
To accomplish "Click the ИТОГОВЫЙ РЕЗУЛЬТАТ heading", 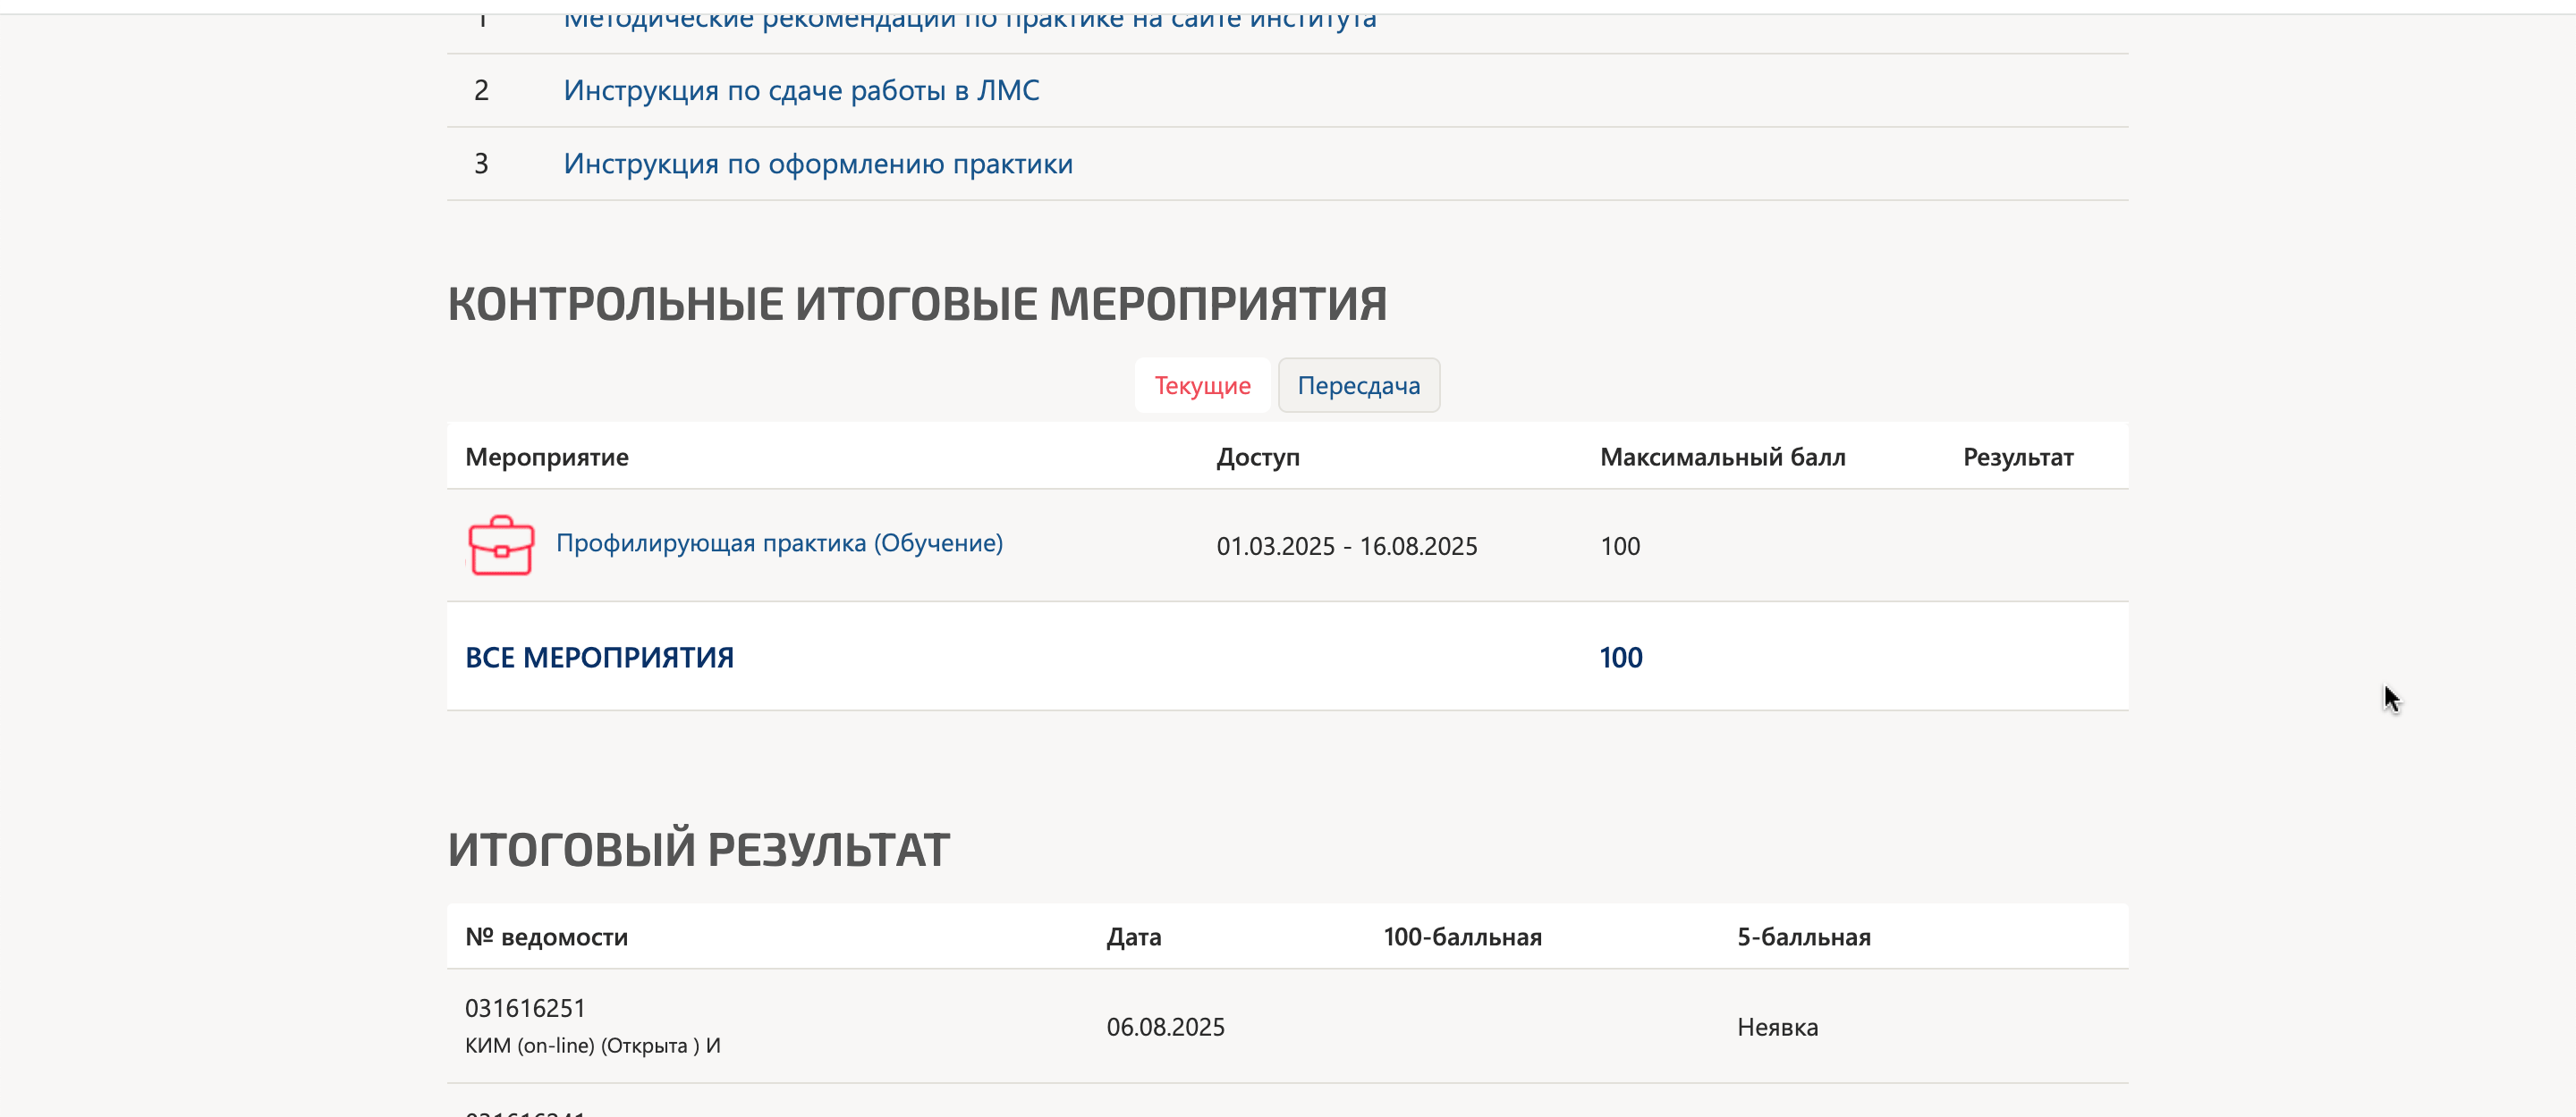I will (698, 850).
